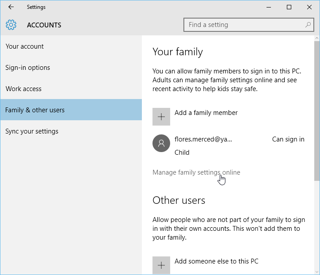Close the Settings window
Viewport: 320px width, 275px height.
click(309, 7)
